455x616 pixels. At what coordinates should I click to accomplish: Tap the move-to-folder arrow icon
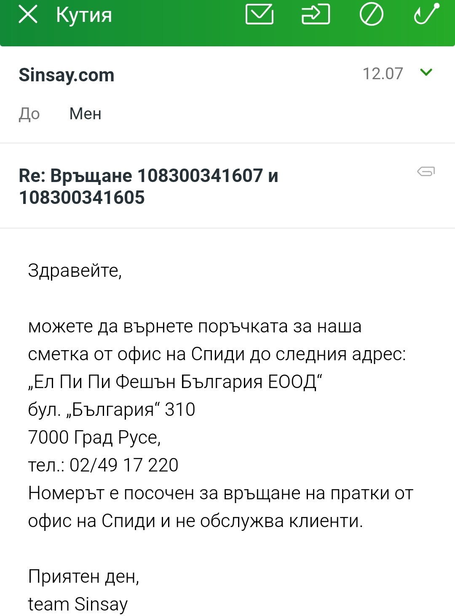click(316, 15)
